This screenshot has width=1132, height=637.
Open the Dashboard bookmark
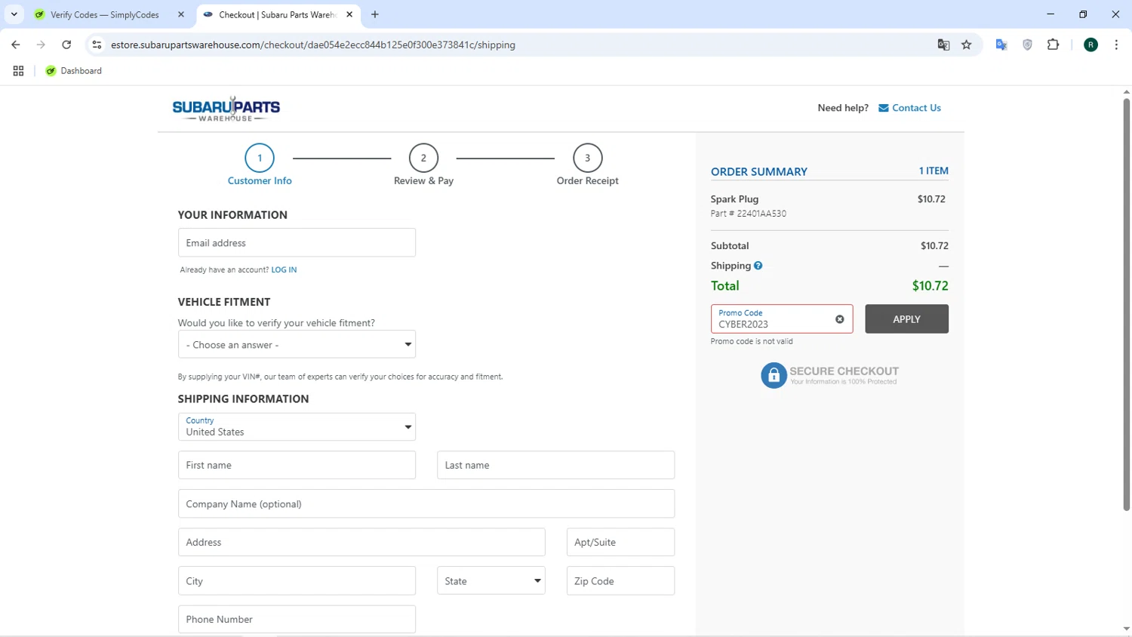[74, 71]
